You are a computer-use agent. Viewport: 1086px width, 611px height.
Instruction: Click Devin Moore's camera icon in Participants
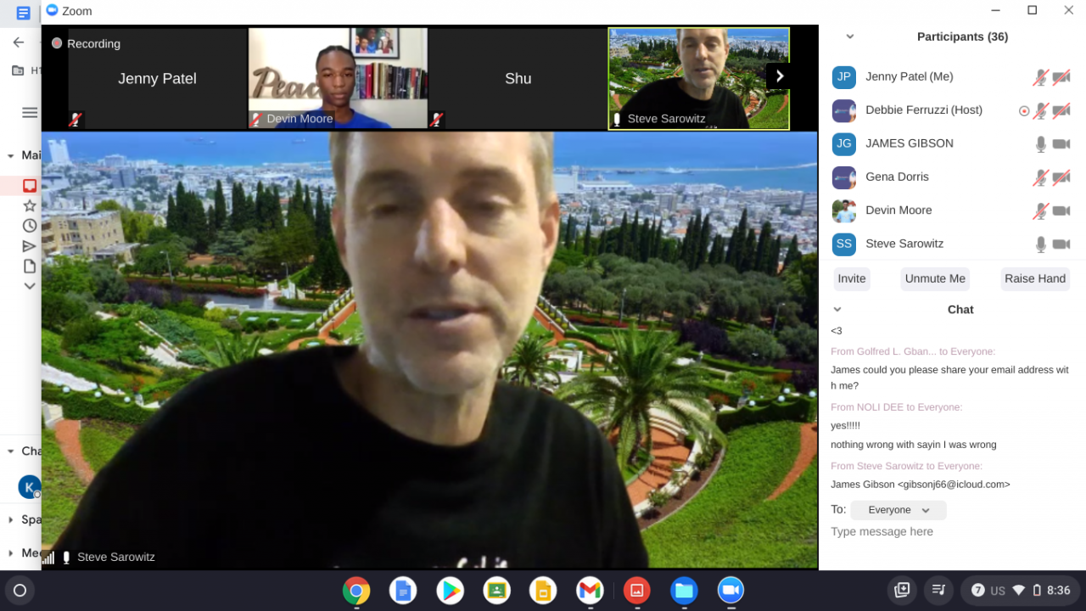coord(1061,210)
